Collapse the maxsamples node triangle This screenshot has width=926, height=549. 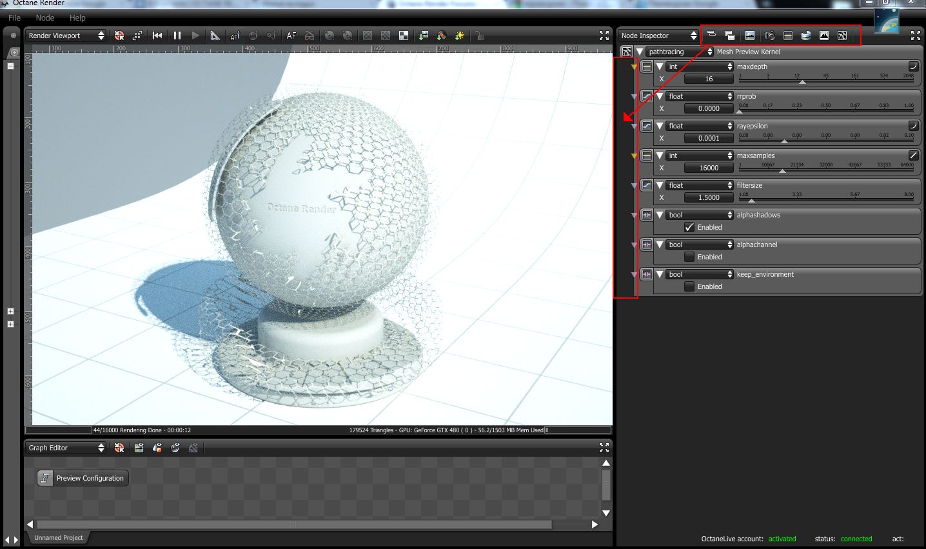coord(660,155)
